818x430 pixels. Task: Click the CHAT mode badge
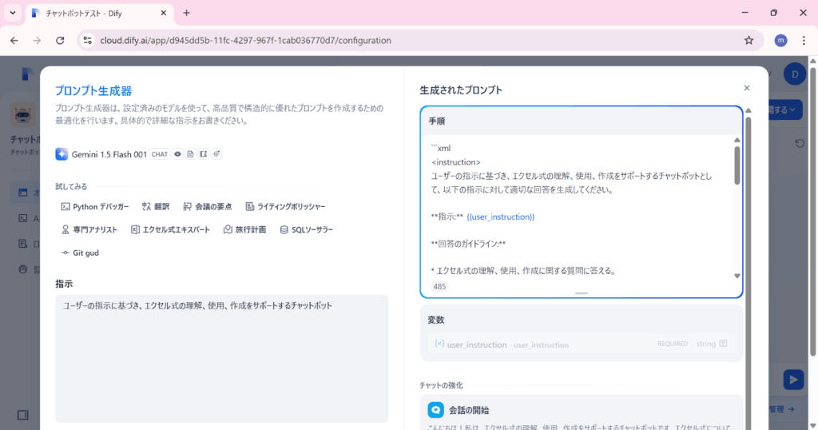[160, 154]
